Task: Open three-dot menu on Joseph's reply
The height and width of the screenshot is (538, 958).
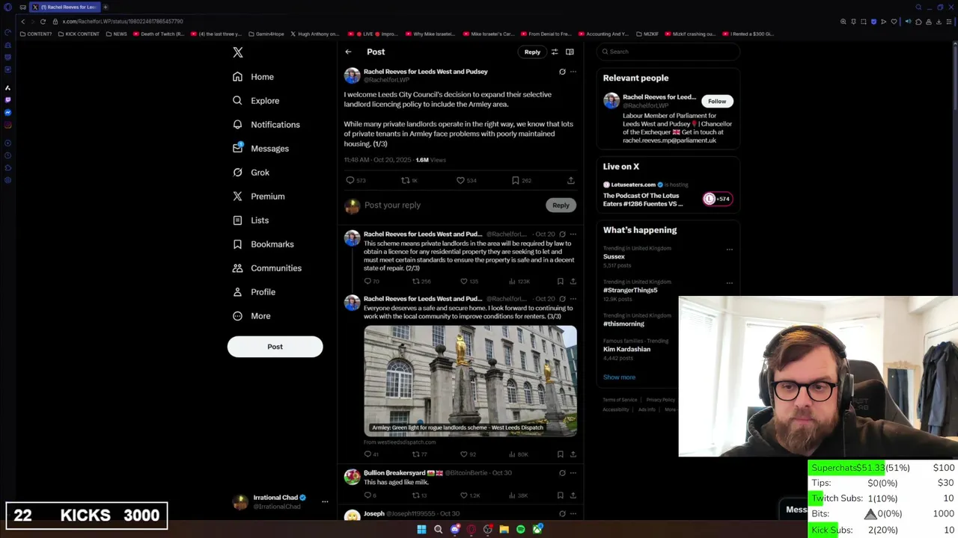Action: click(x=573, y=514)
